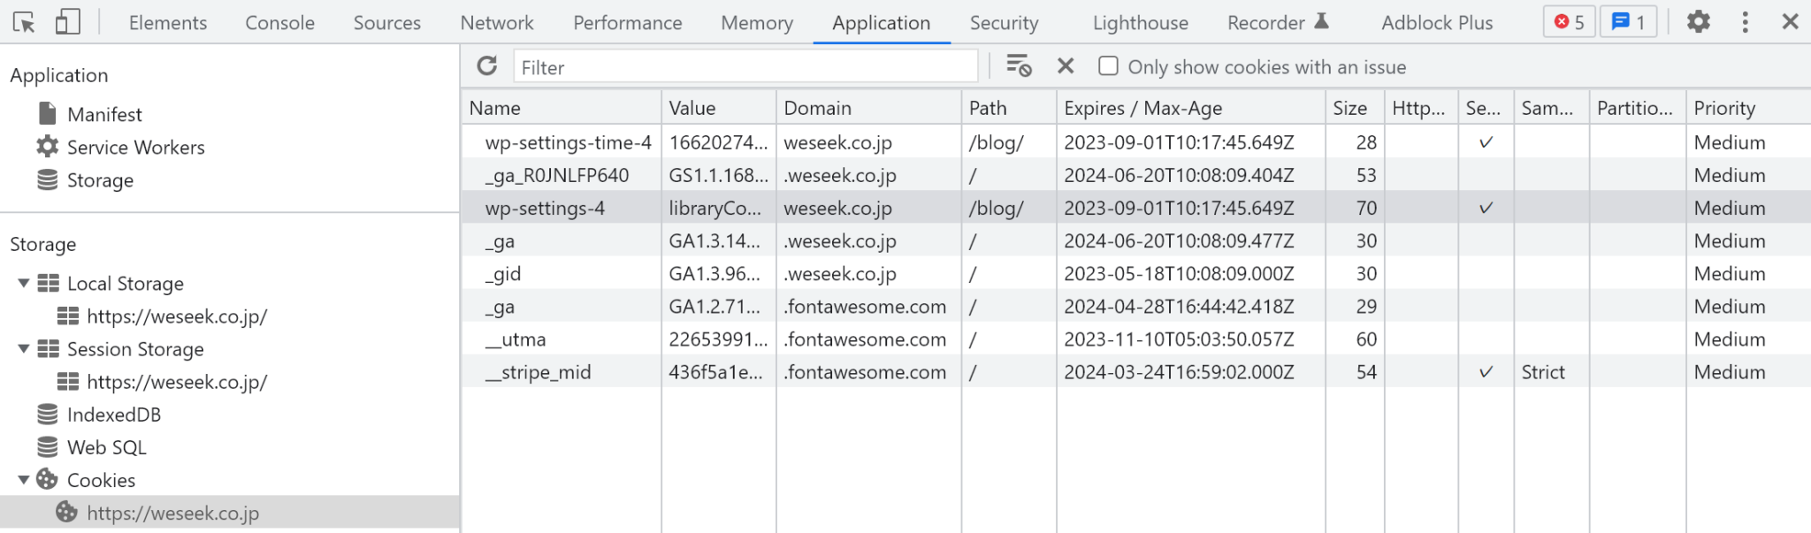1811x533 pixels.
Task: Switch to the Network tab
Action: point(496,23)
